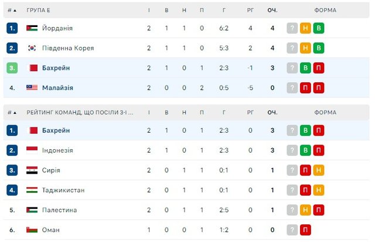Sort Група E by ОЧ. points column
Screen dimensions: 375x242
tap(272, 11)
